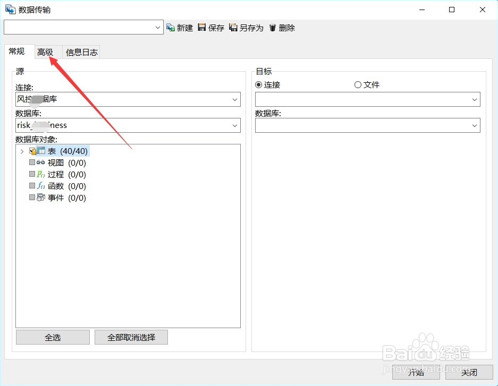Click the 新建 (New) toolbar icon

170,28
